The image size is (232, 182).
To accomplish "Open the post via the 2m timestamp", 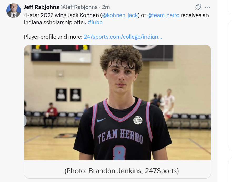I will click(106, 7).
